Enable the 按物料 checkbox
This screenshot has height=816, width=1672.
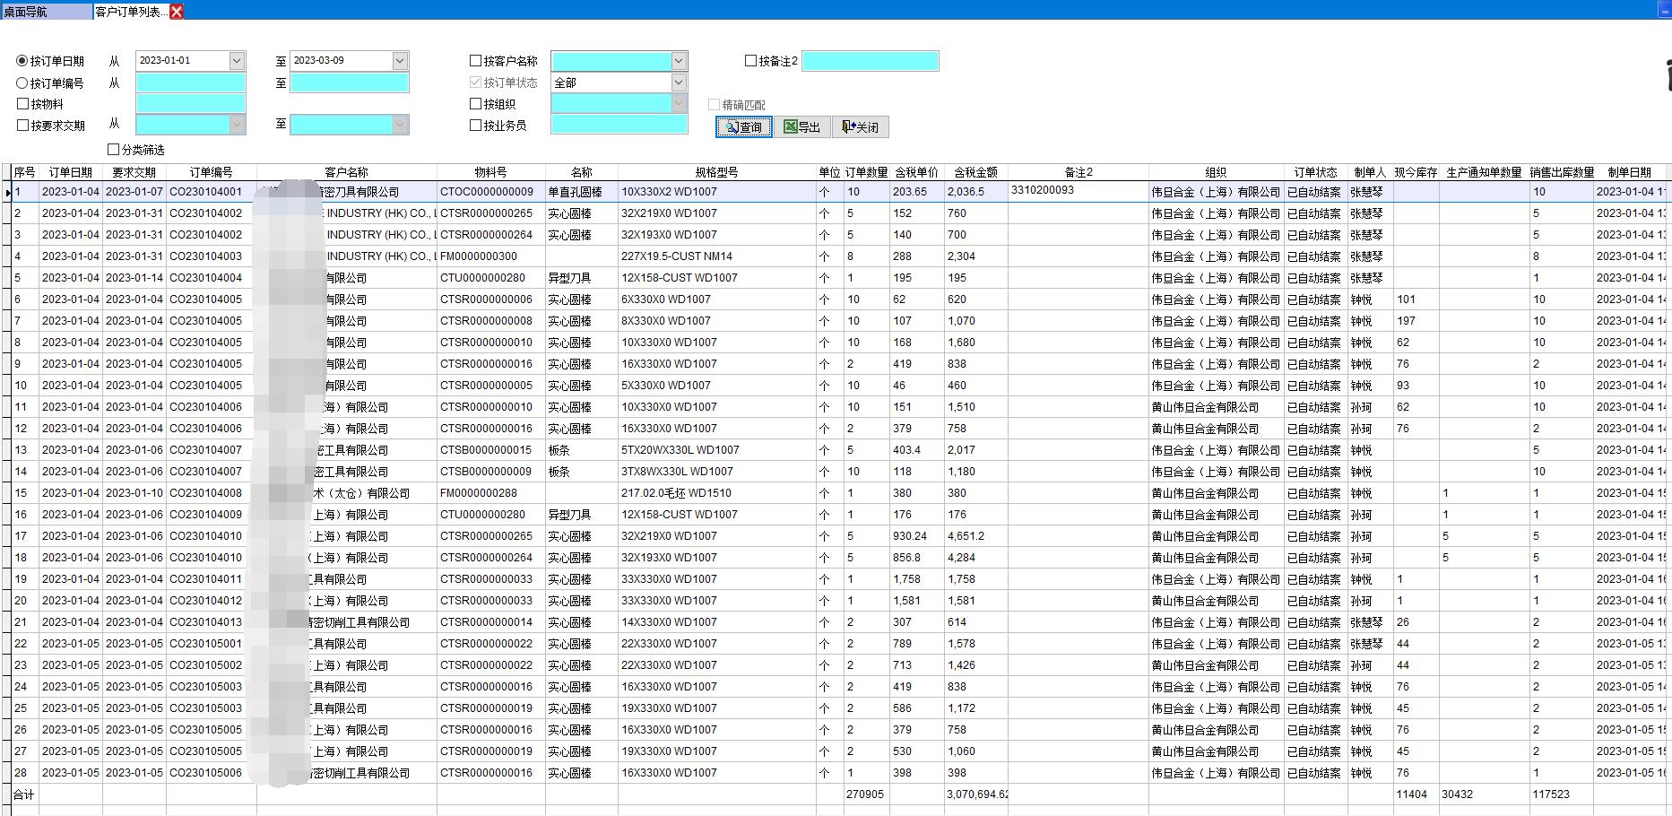[x=23, y=104]
